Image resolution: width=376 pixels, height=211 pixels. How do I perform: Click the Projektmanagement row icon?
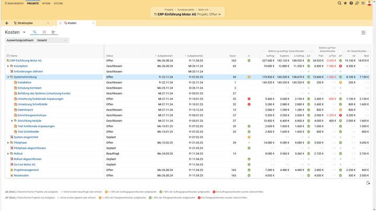11,170
